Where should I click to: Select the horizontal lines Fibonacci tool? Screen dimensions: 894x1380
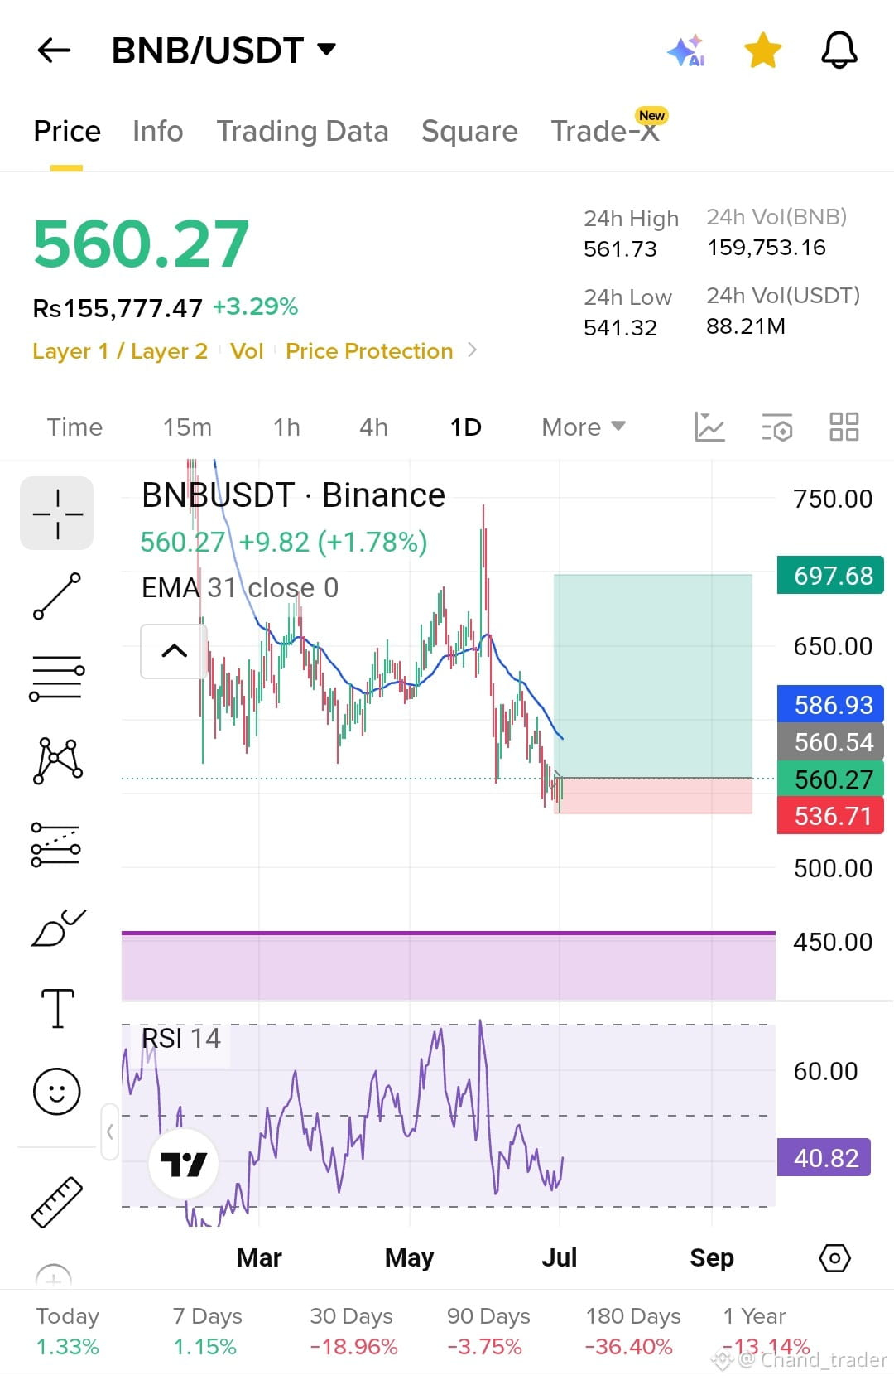click(57, 678)
